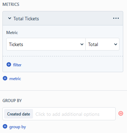Select the Created date group-by chip

point(19,114)
